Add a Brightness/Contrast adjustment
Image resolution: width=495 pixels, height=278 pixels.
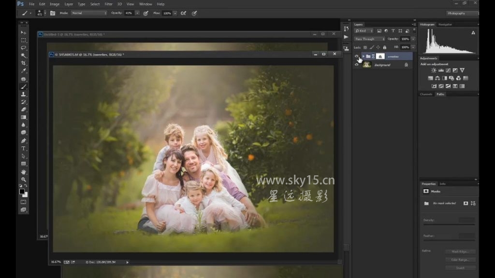point(434,70)
